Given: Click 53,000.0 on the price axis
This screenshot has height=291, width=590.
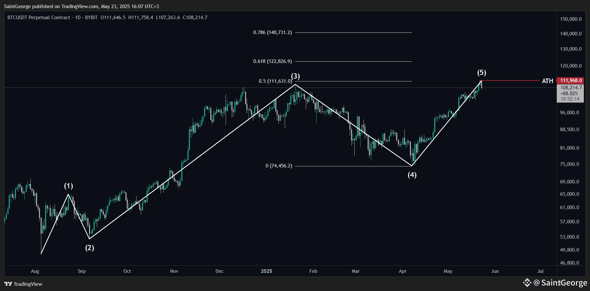Looking at the screenshot, I should pyautogui.click(x=570, y=237).
